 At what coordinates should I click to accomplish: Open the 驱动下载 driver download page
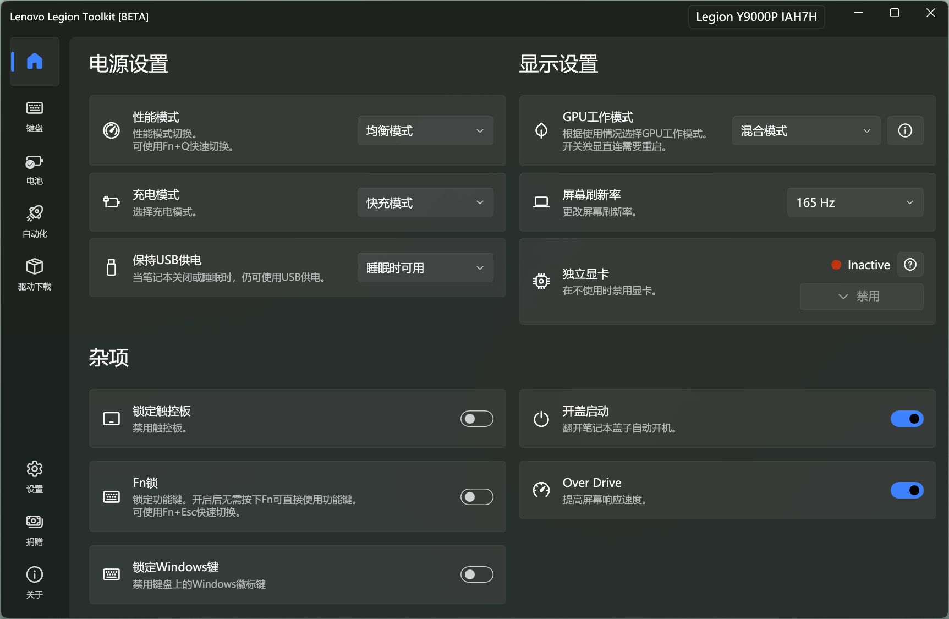tap(35, 275)
